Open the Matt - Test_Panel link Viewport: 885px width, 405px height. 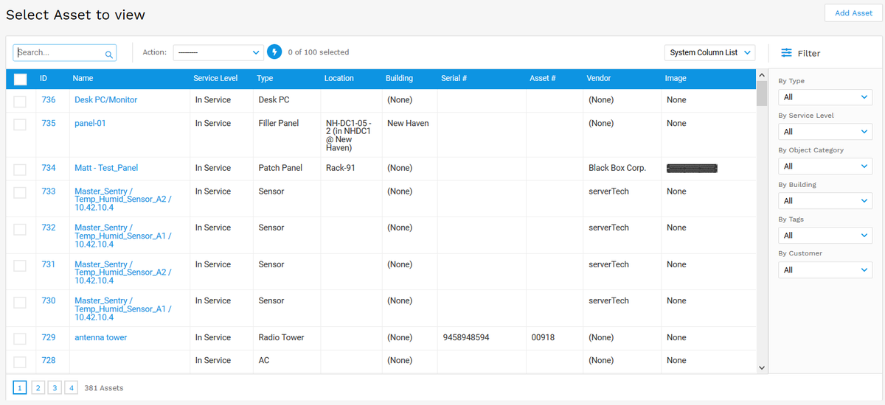coord(106,168)
